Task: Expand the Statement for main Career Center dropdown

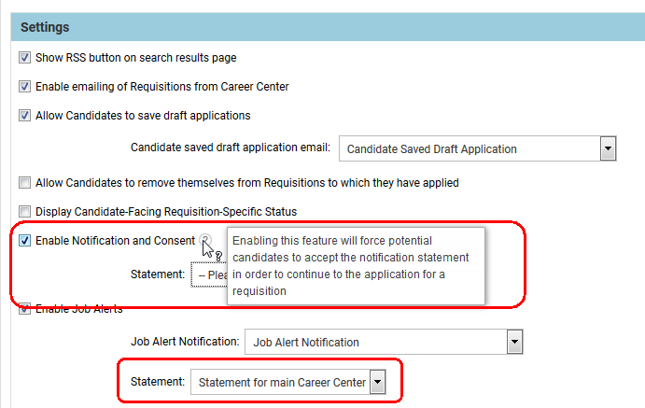Action: (x=280, y=382)
